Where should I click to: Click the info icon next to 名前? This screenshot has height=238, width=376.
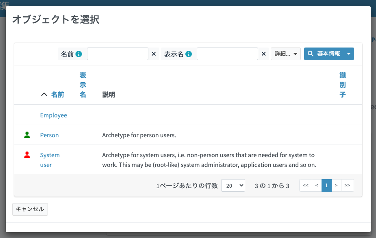coord(78,54)
